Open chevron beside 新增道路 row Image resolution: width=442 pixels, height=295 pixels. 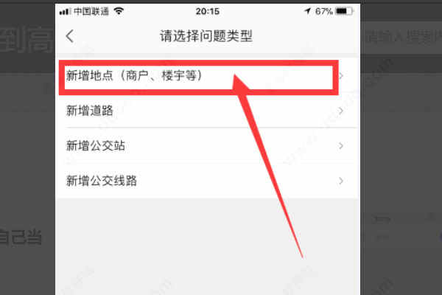(341, 111)
